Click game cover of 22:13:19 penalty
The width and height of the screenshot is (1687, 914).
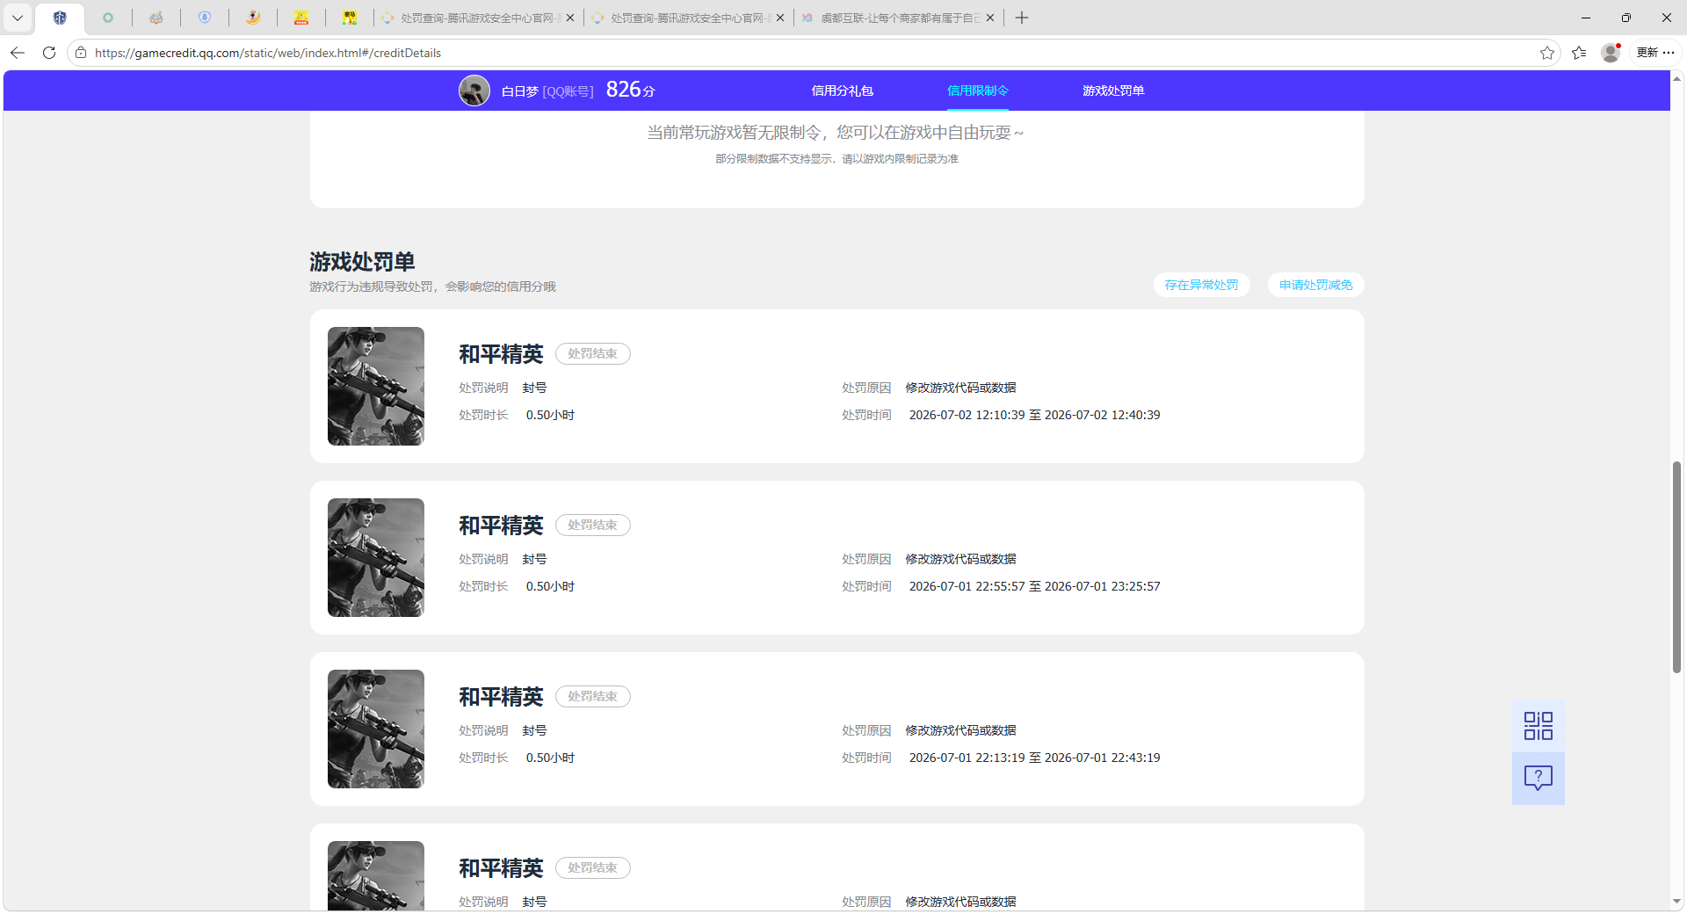(376, 729)
